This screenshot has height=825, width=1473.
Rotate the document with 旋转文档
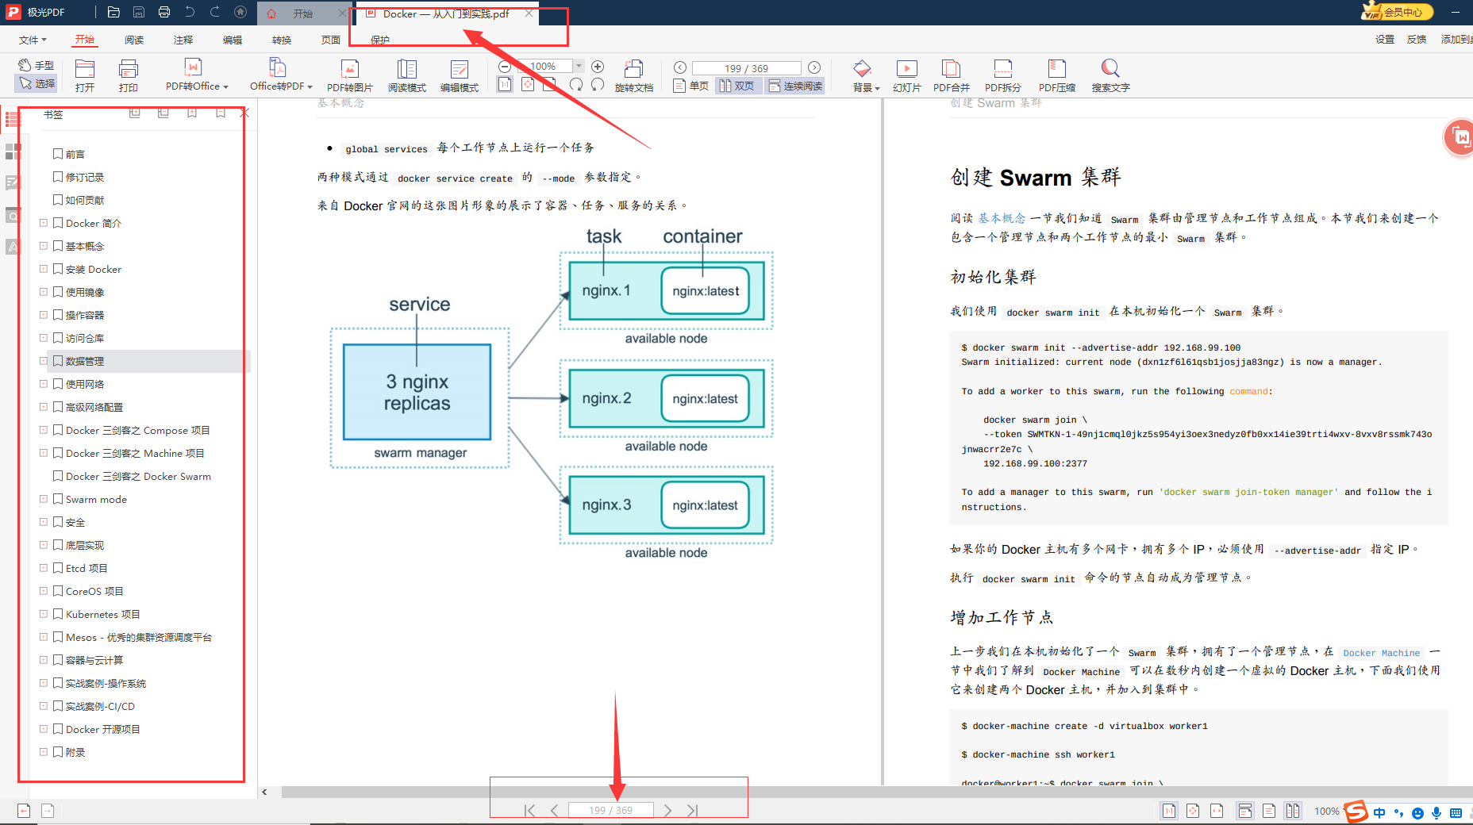point(634,76)
